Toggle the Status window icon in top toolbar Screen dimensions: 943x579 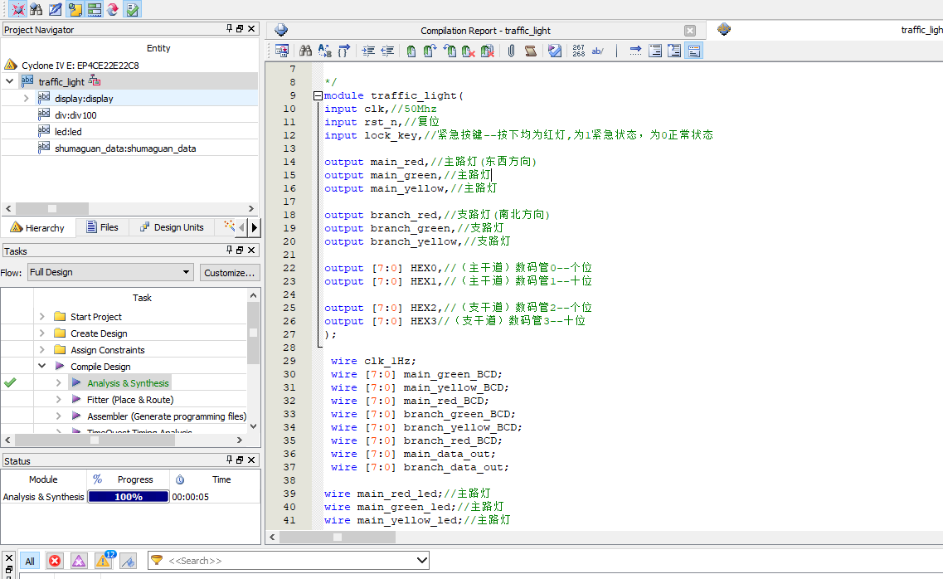pos(95,9)
